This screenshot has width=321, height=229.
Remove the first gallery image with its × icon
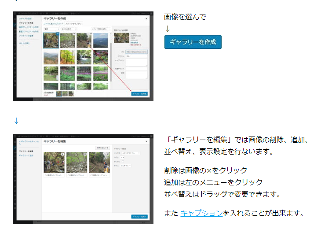[63, 154]
